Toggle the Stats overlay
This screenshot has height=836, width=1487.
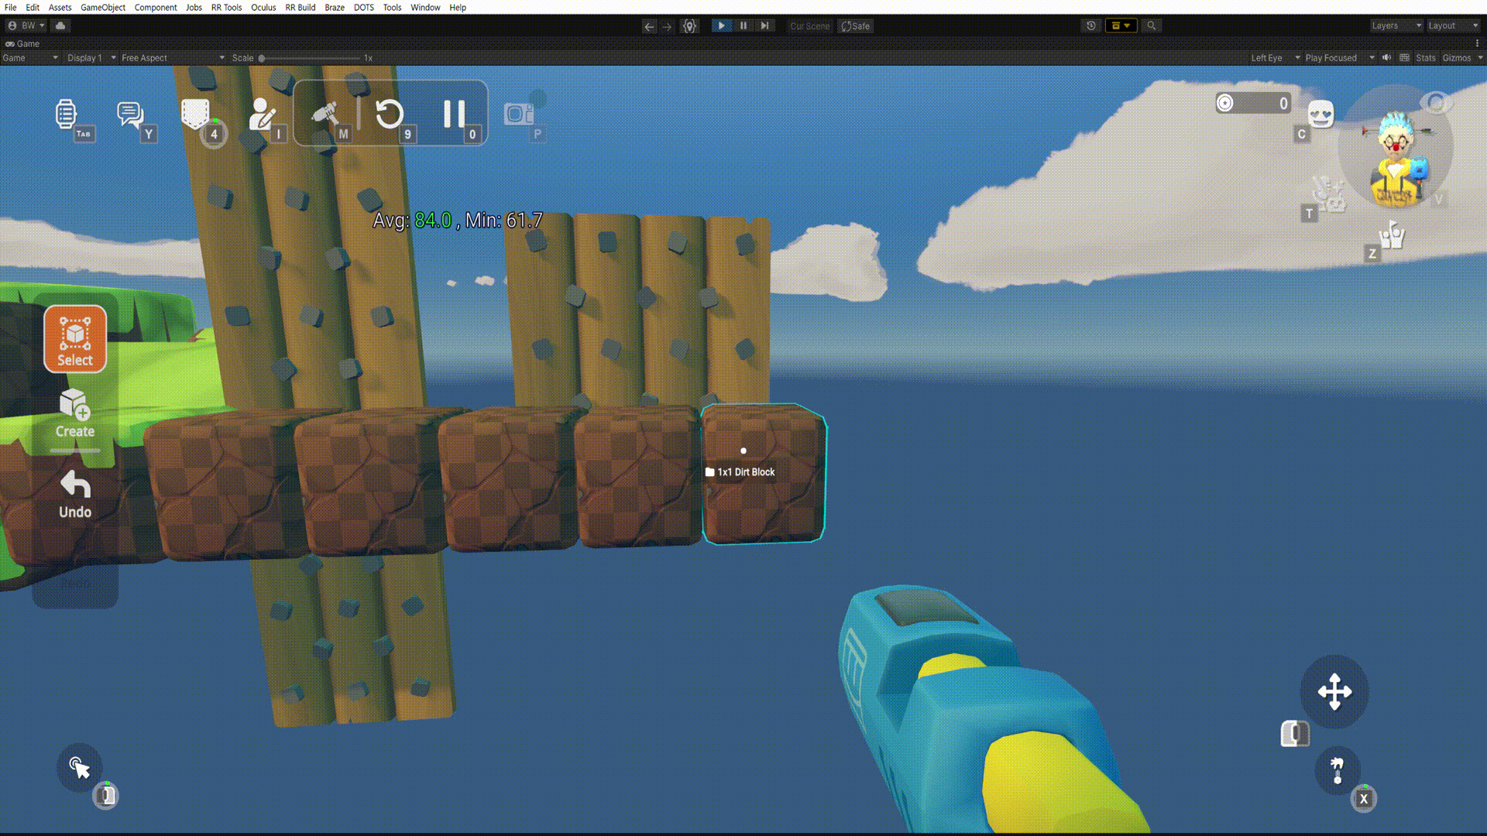click(1425, 58)
